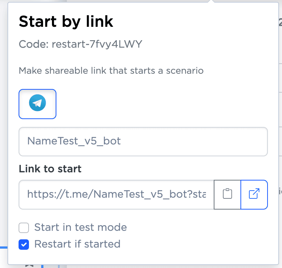Viewport: 282px width, 268px height.
Task: Click cut-off text right of open-link button
Action: point(280,192)
